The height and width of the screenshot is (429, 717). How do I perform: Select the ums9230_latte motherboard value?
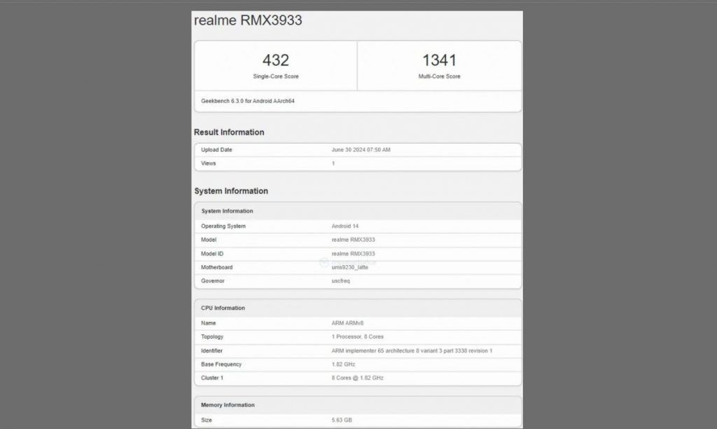click(x=350, y=267)
